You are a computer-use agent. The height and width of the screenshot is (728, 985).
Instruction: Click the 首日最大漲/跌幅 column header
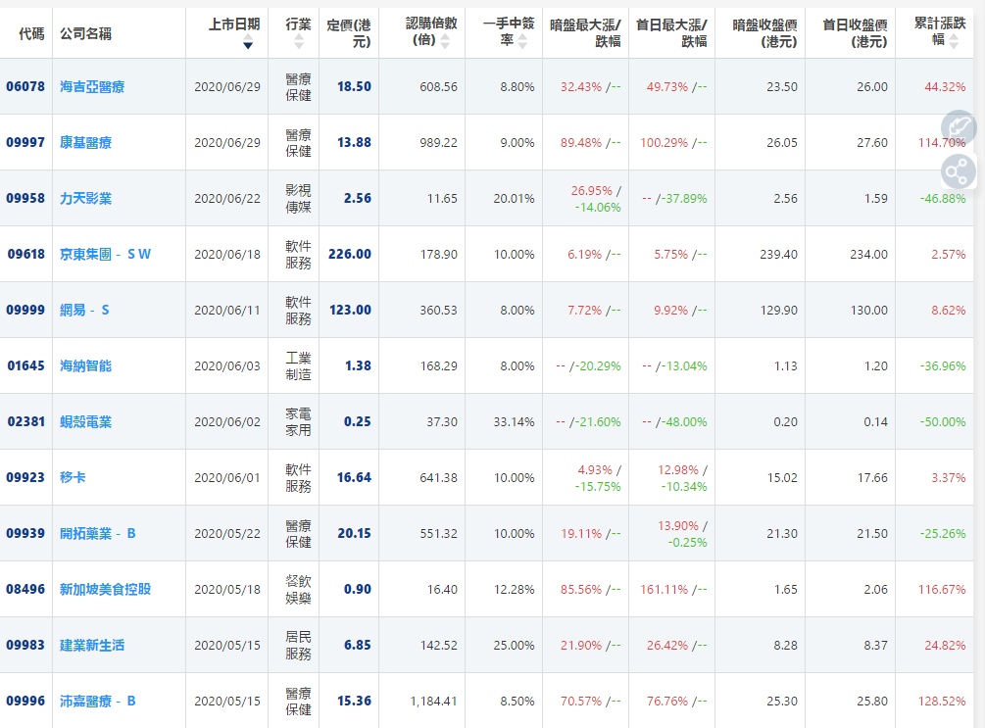coord(671,32)
